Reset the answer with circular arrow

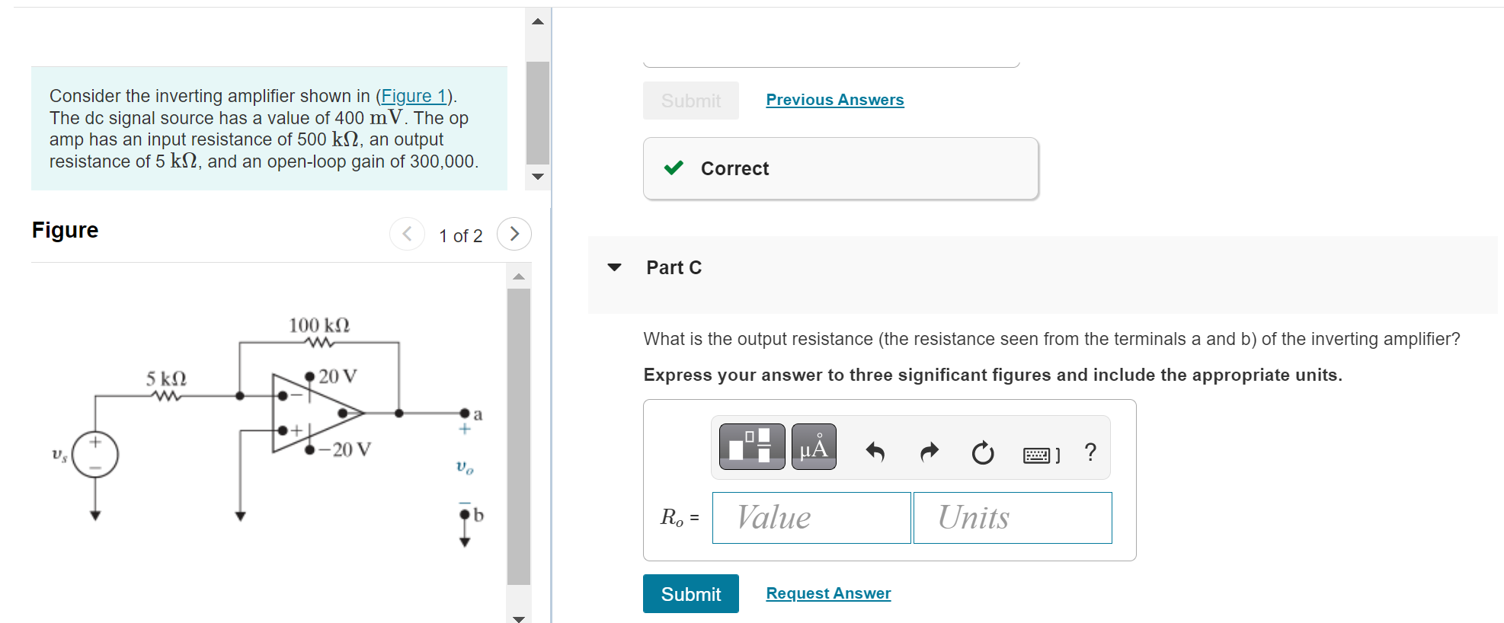(983, 452)
